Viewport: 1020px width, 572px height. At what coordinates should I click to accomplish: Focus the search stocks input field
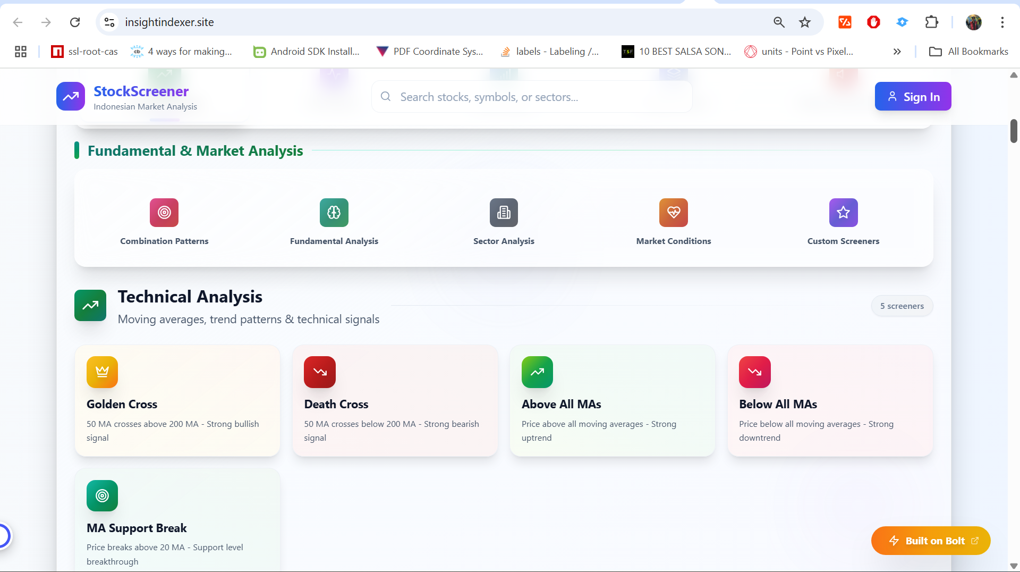tap(532, 97)
